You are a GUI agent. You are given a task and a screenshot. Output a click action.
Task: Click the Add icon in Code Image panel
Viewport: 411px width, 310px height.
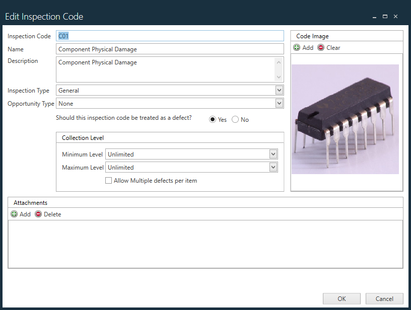pos(297,47)
